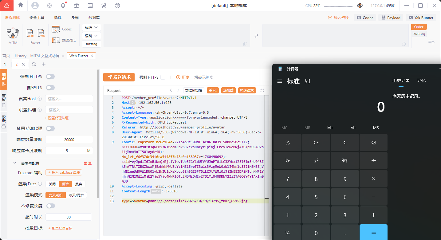Click the swap arrows between codec panels
Screen dimensions: 441x240
click(x=256, y=36)
